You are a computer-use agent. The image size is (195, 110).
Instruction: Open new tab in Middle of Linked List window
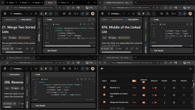click(x=136, y=3)
